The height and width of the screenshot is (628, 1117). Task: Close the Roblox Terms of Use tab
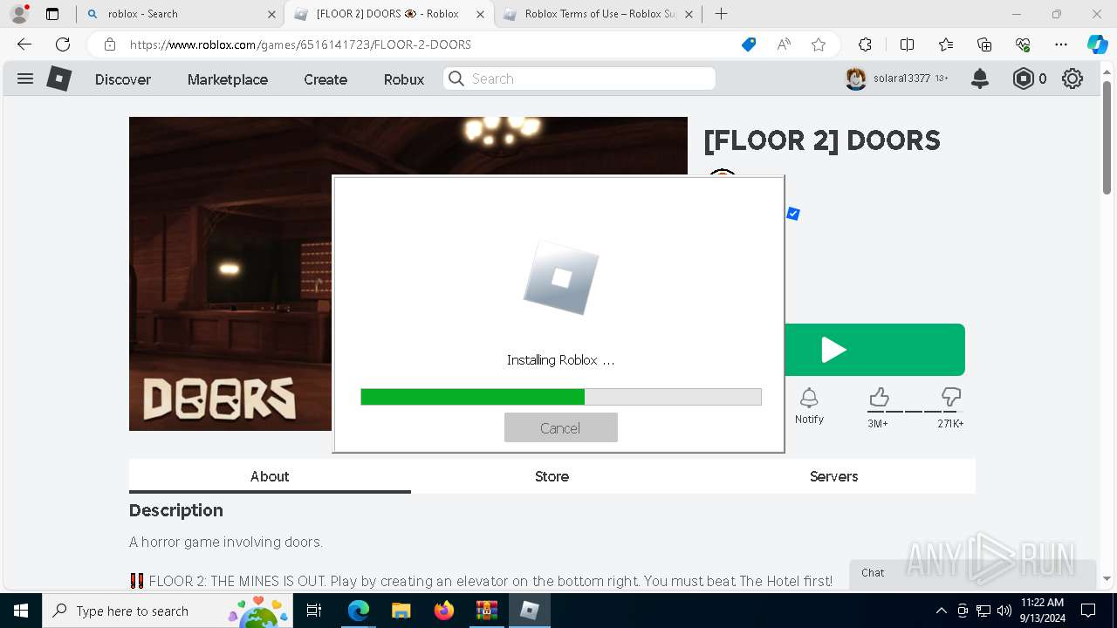(689, 14)
